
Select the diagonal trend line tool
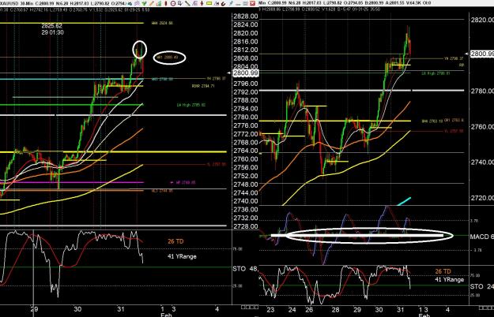187,3
